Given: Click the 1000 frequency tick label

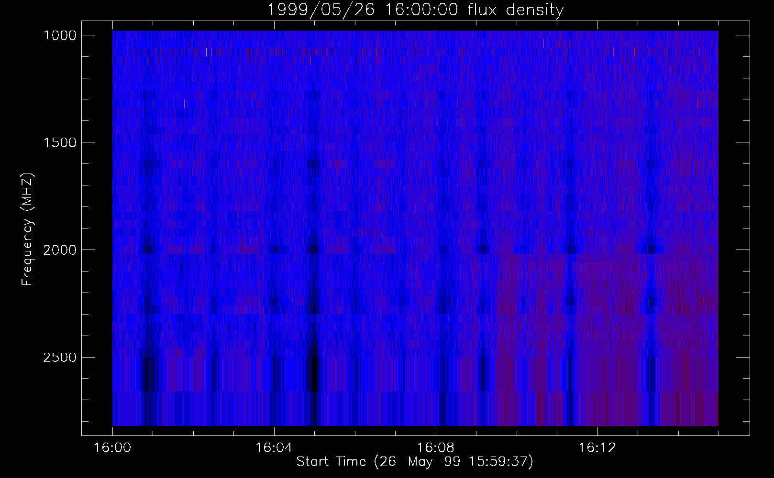Looking at the screenshot, I should (60, 35).
